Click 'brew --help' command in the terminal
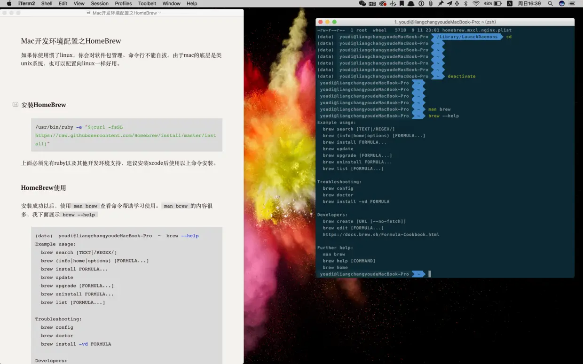 443,116
